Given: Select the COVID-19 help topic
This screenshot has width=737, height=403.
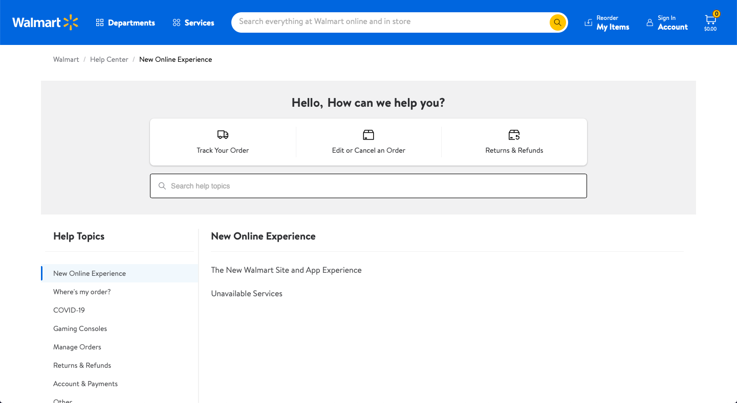Looking at the screenshot, I should click(69, 310).
